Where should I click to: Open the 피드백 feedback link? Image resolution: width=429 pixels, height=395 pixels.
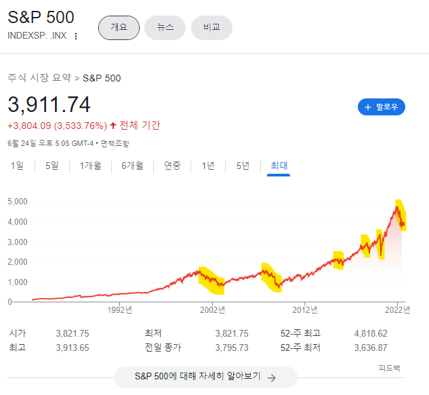tap(389, 368)
